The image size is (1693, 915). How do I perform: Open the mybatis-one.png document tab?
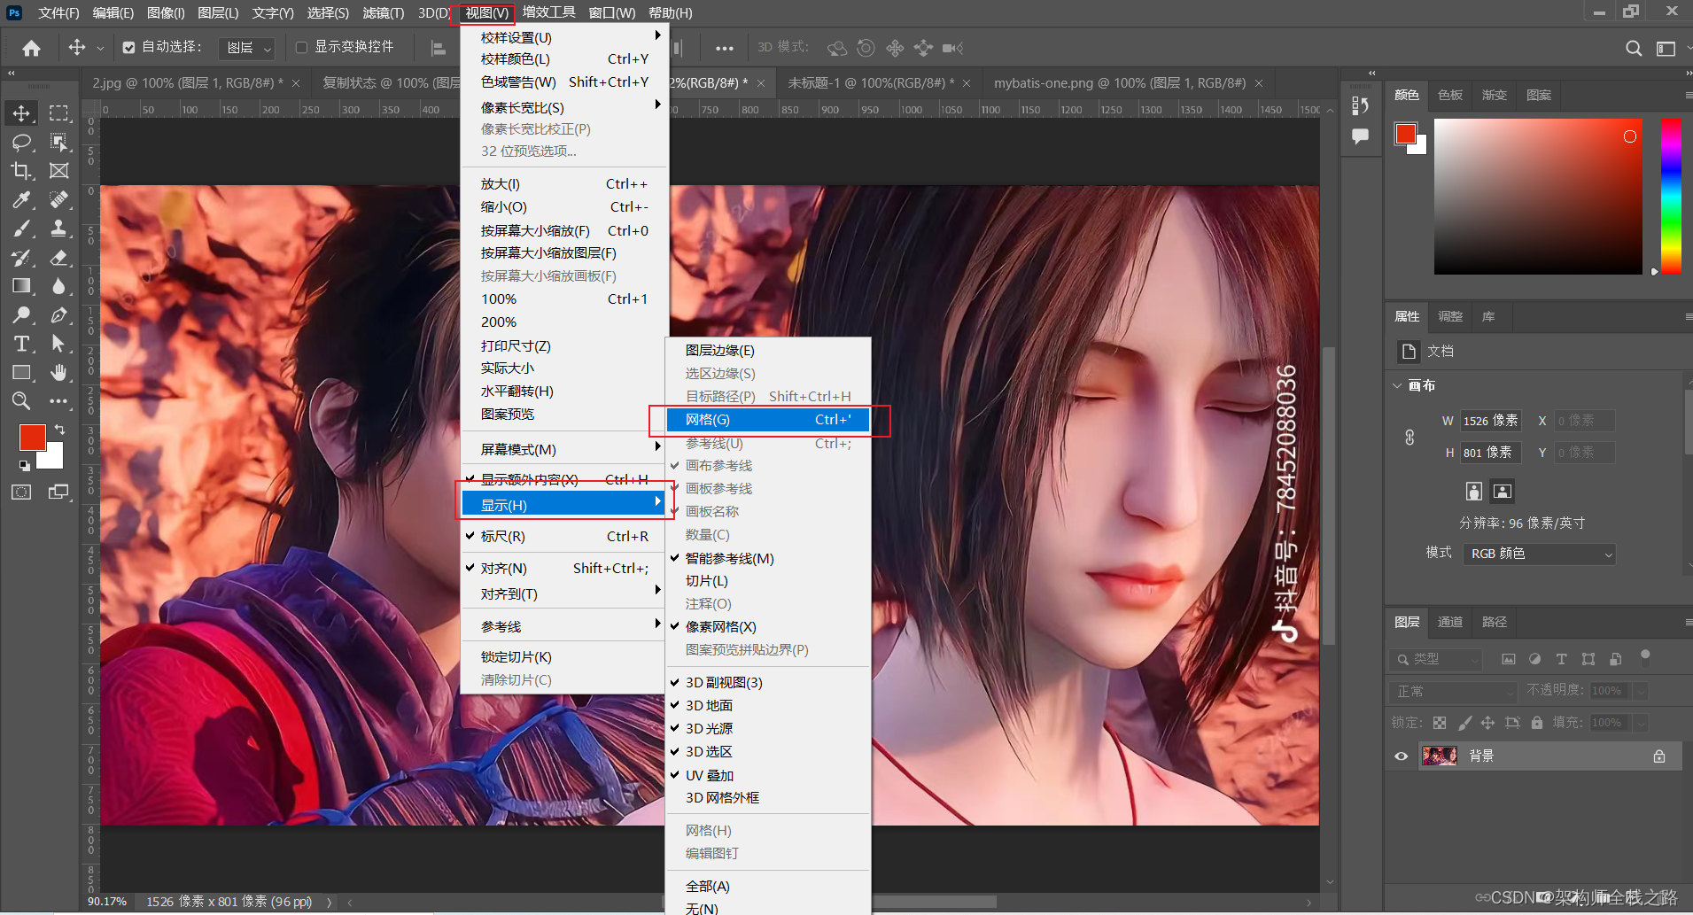[1120, 82]
